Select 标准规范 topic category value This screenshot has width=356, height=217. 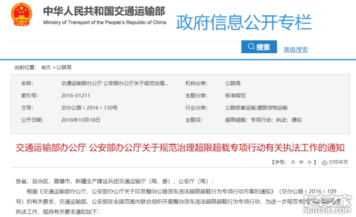[235, 95]
